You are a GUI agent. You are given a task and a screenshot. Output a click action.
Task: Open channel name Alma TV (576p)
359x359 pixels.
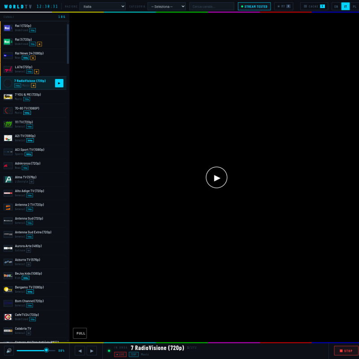click(26, 177)
